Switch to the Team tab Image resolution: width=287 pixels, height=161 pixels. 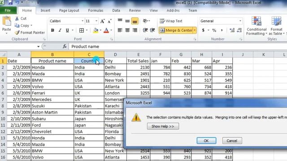click(x=192, y=10)
